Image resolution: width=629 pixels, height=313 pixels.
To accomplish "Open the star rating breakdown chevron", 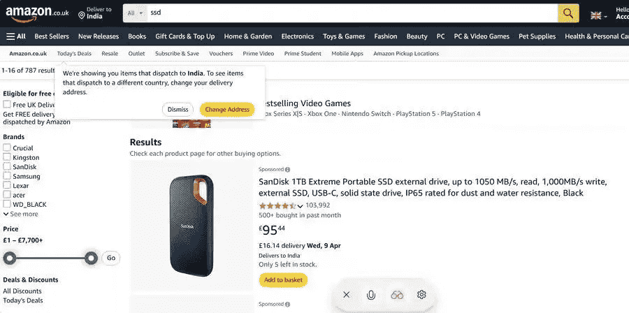I will [x=301, y=206].
